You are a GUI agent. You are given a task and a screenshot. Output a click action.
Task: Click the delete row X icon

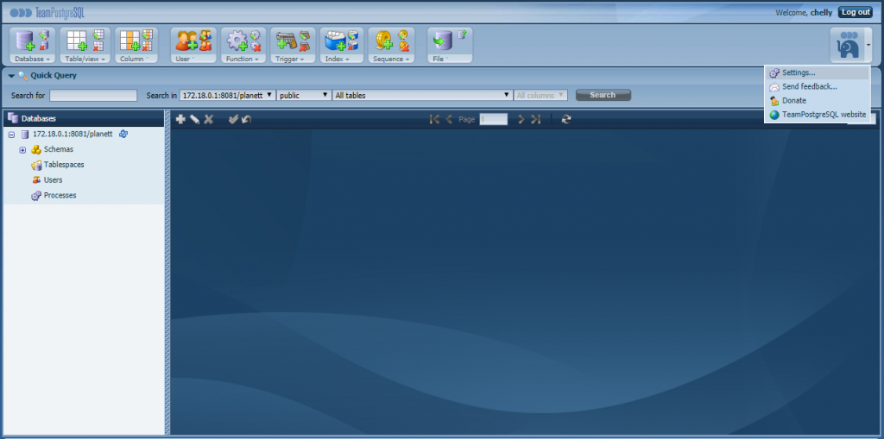[x=209, y=119]
